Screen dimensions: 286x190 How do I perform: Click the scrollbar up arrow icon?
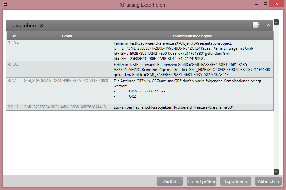276,22
